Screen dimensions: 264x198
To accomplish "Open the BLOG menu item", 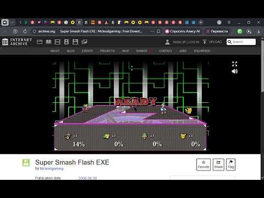I will point(71,51).
